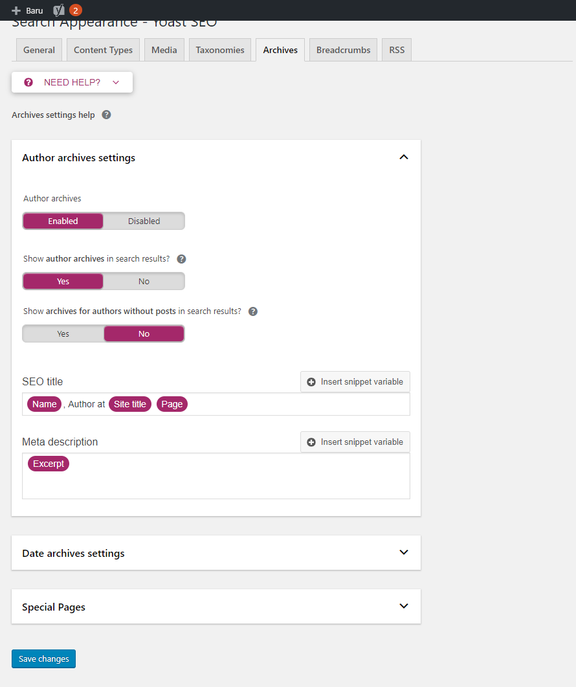Click Insert snippet variable for Meta description
The width and height of the screenshot is (576, 687).
pyautogui.click(x=355, y=442)
